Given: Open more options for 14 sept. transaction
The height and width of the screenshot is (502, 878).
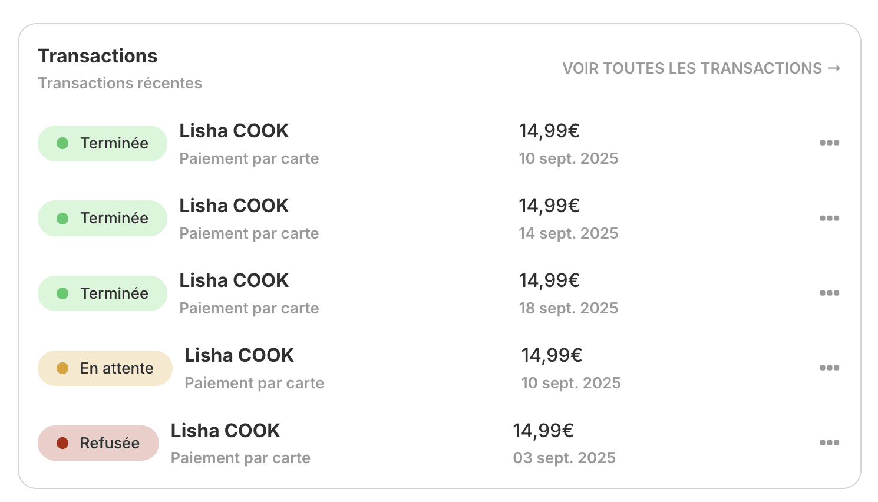Looking at the screenshot, I should click(x=829, y=218).
